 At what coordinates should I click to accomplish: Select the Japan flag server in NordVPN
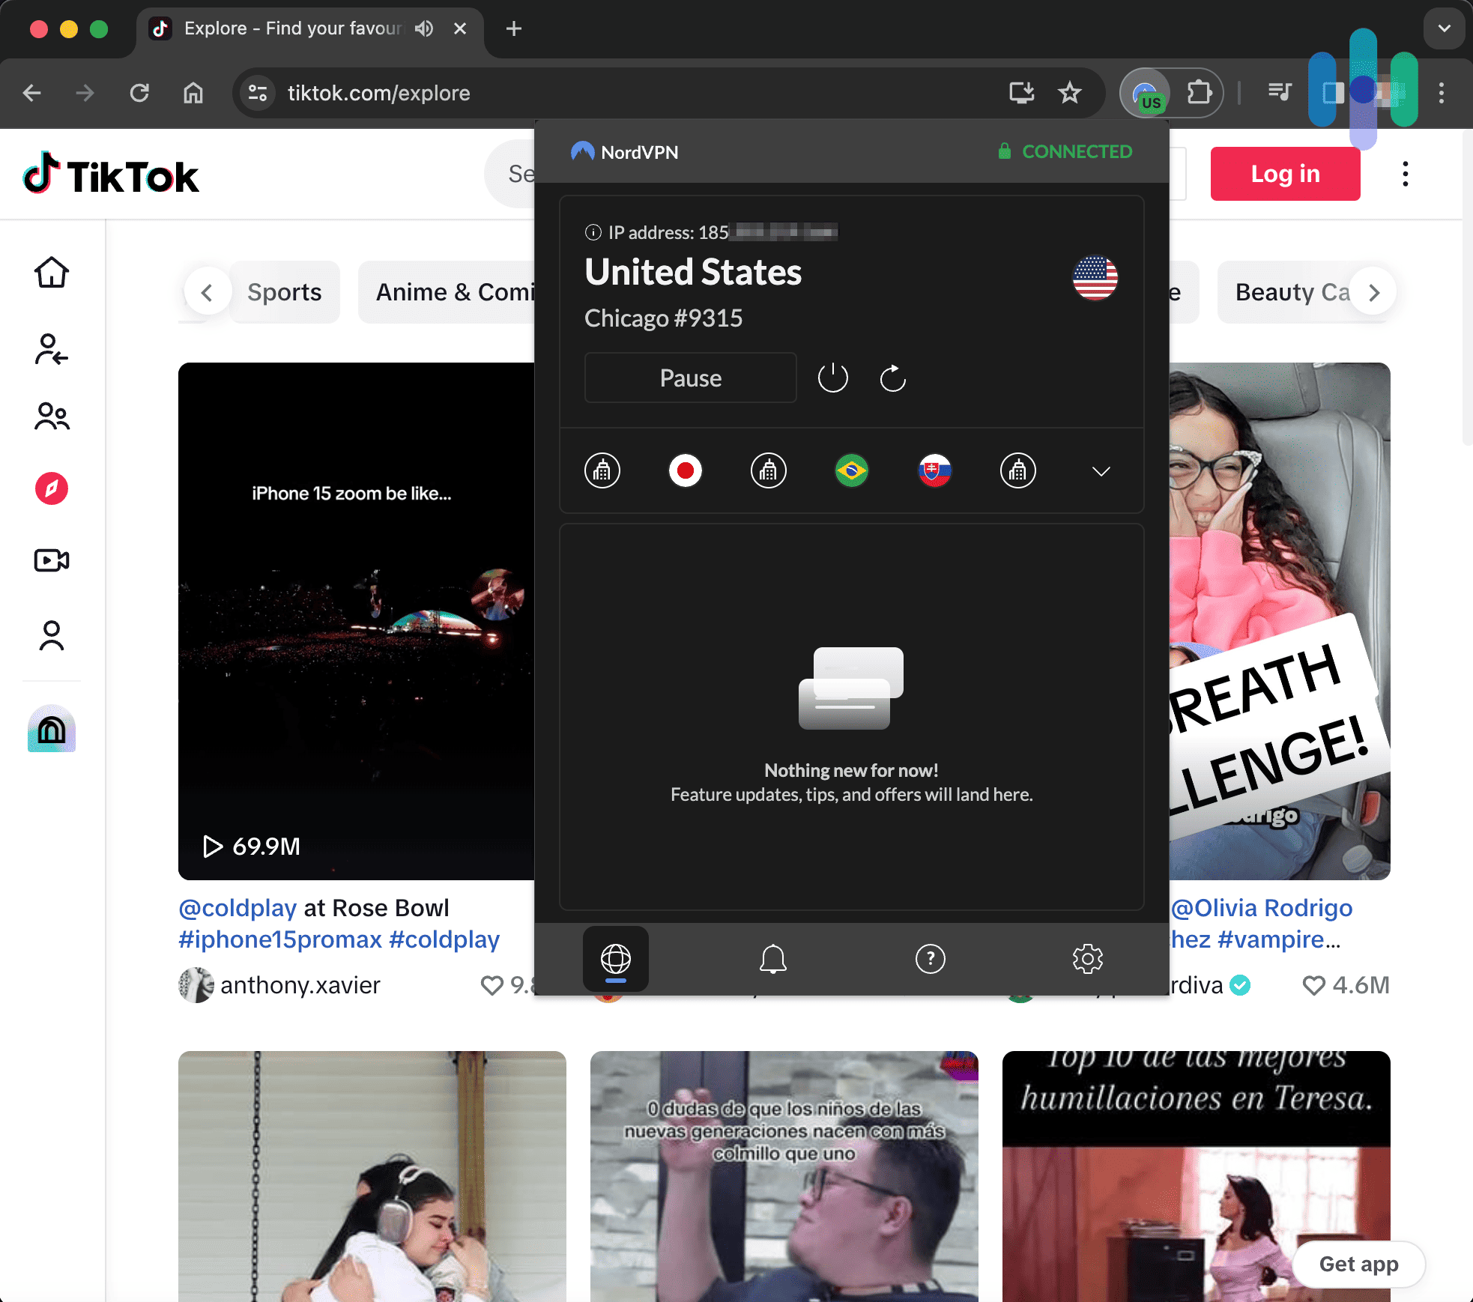pos(685,470)
